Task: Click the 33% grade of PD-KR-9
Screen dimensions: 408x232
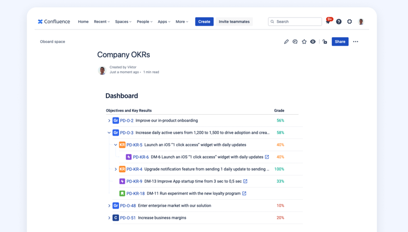Action: click(x=280, y=181)
